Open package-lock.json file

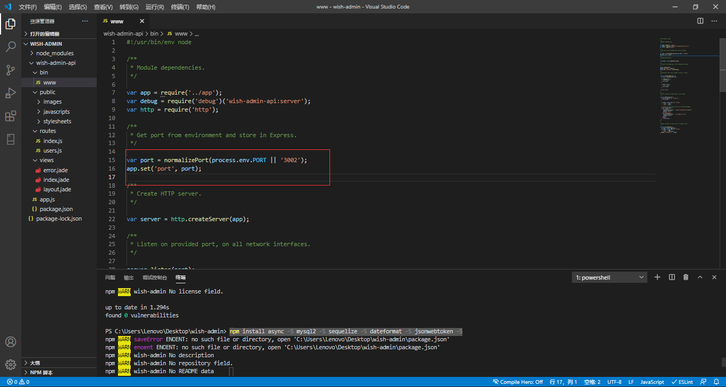click(58, 218)
